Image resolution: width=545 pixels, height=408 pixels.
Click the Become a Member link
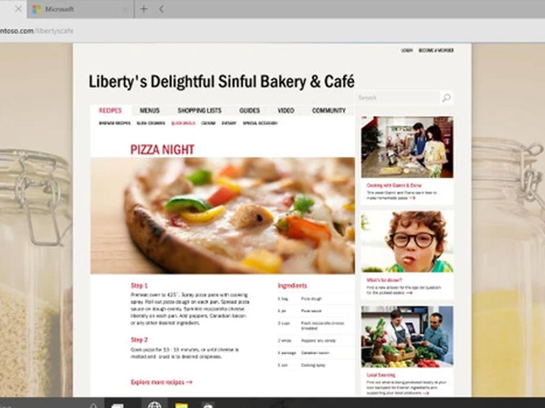click(436, 50)
